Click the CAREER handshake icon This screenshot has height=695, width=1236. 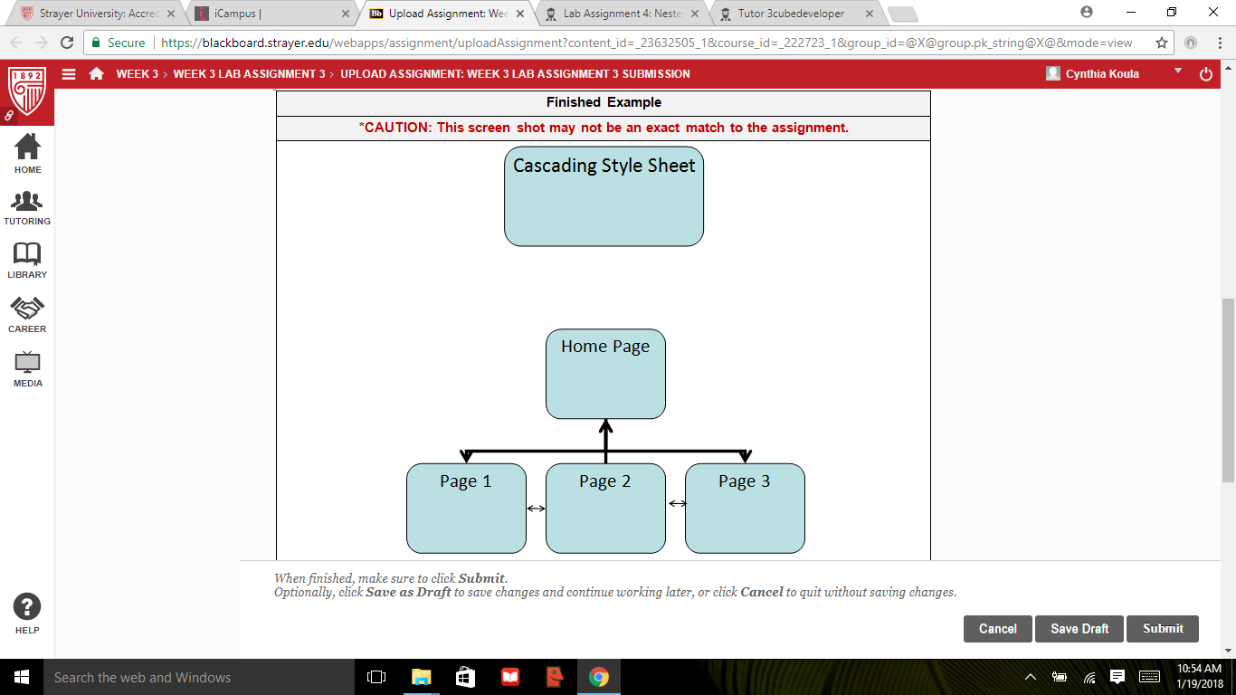27,309
